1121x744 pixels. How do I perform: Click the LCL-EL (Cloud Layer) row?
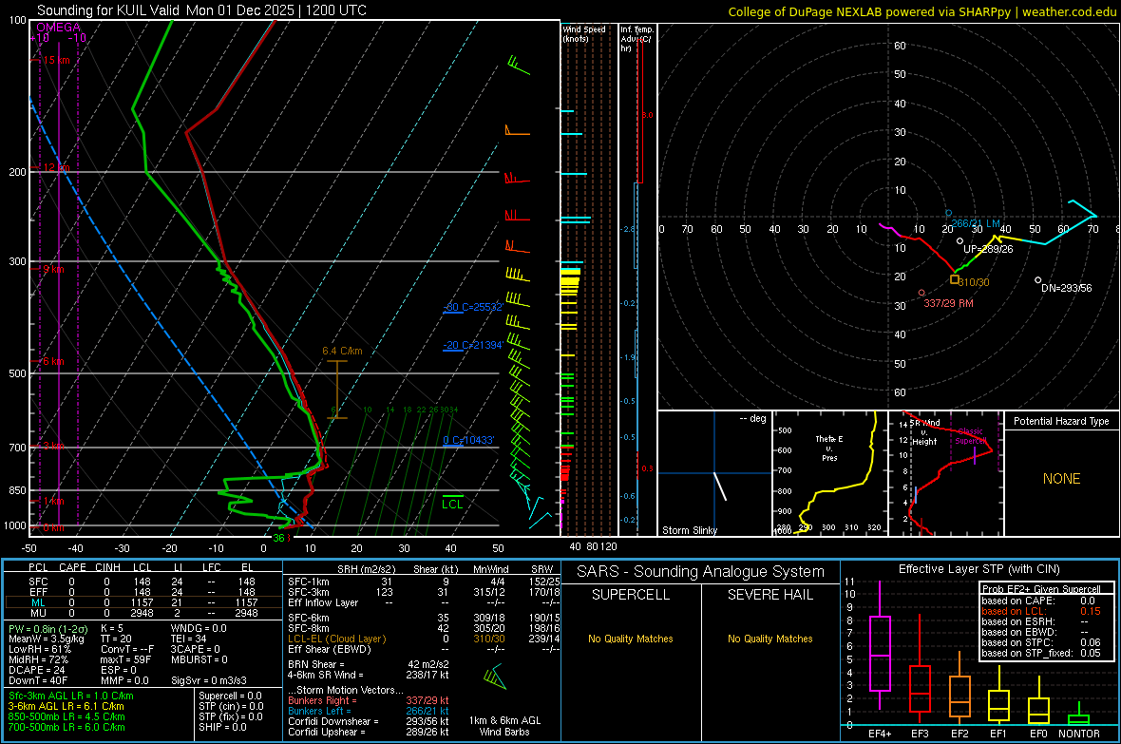426,639
